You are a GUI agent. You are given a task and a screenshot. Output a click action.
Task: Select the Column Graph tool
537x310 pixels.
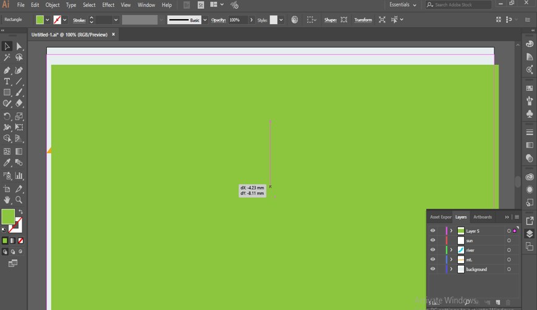(x=19, y=176)
